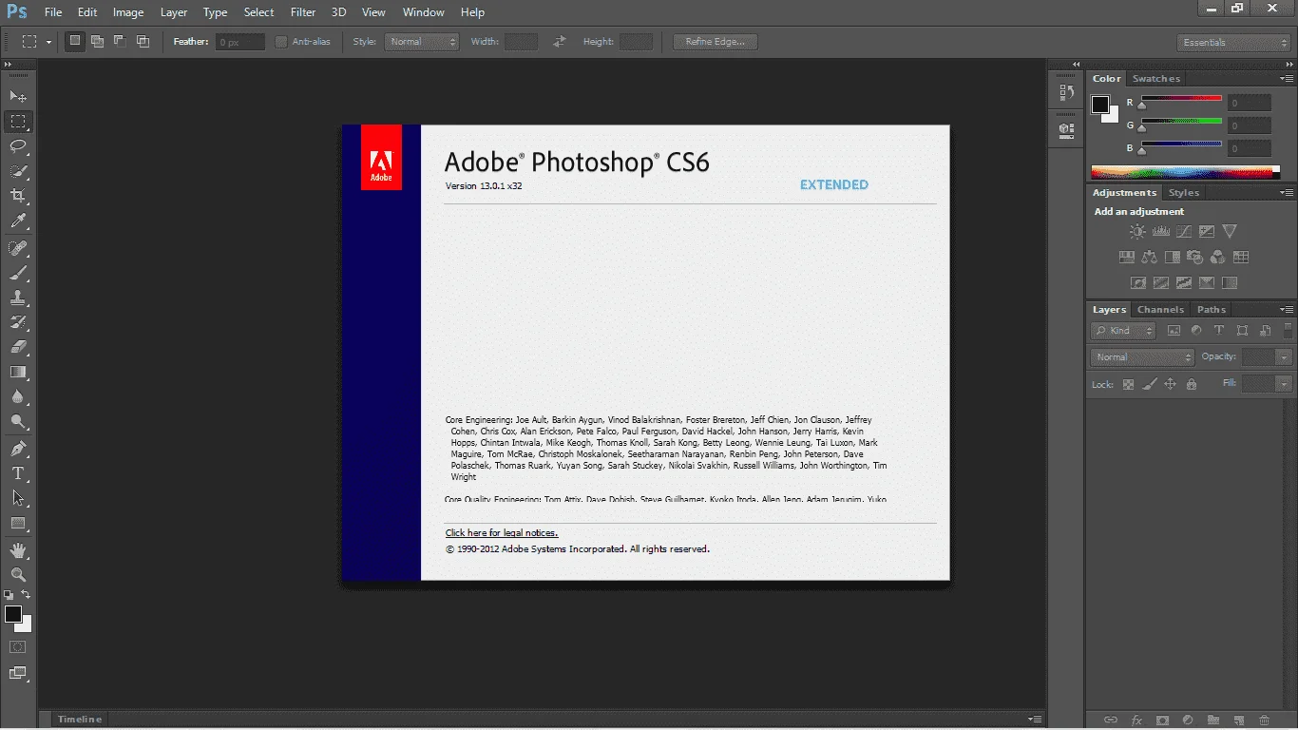The width and height of the screenshot is (1298, 730).
Task: Select the Clone Stamp tool
Action: coord(18,298)
